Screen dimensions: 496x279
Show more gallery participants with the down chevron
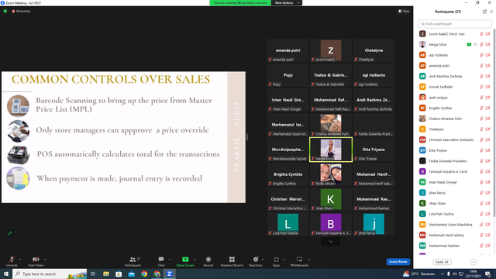coord(331,242)
